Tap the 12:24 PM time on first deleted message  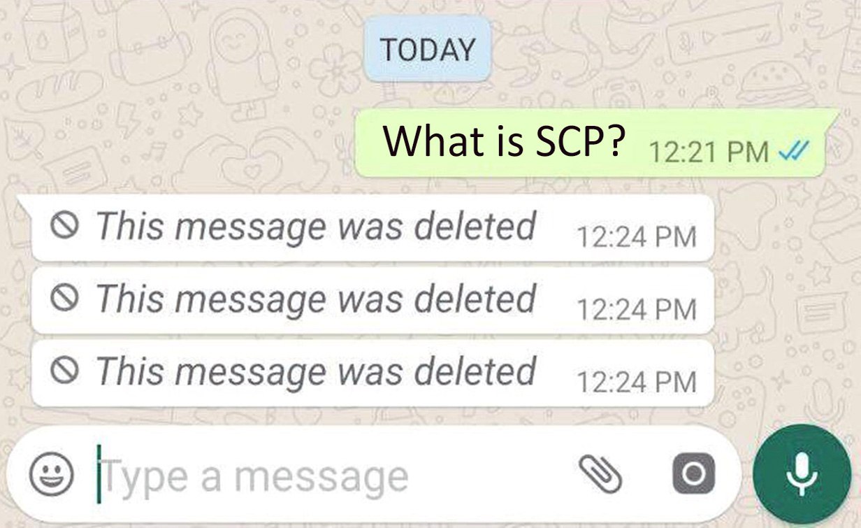[x=637, y=236]
